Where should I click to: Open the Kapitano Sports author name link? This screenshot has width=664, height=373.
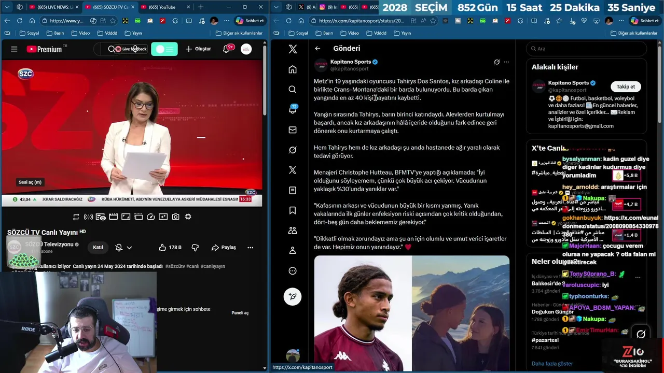point(351,62)
